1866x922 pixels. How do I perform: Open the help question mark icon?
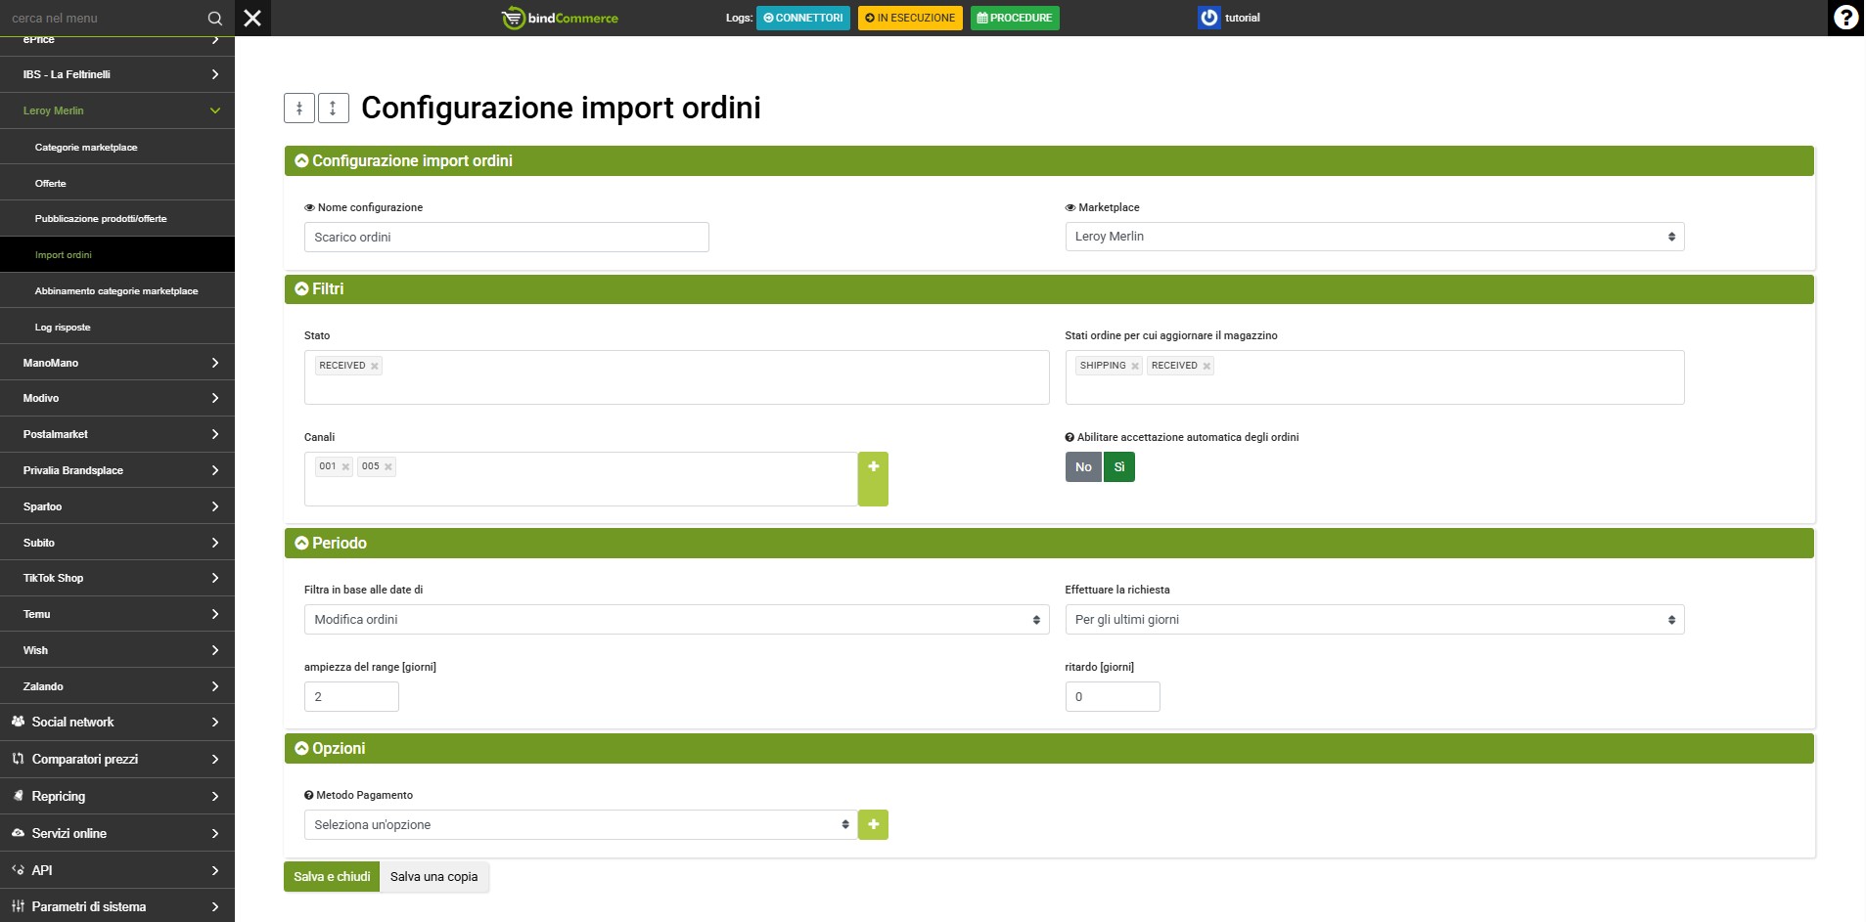(x=1844, y=19)
